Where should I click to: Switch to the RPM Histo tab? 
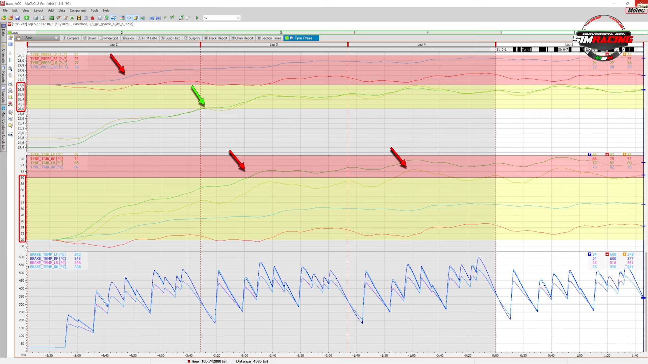(x=147, y=38)
